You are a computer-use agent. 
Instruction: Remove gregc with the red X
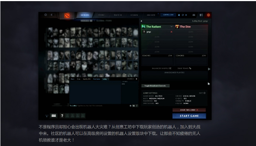(172, 32)
